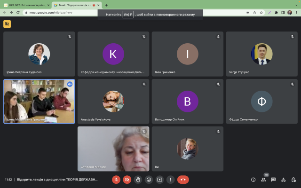Open a new browser tab
The width and height of the screenshot is (301, 188).
(x=106, y=5)
